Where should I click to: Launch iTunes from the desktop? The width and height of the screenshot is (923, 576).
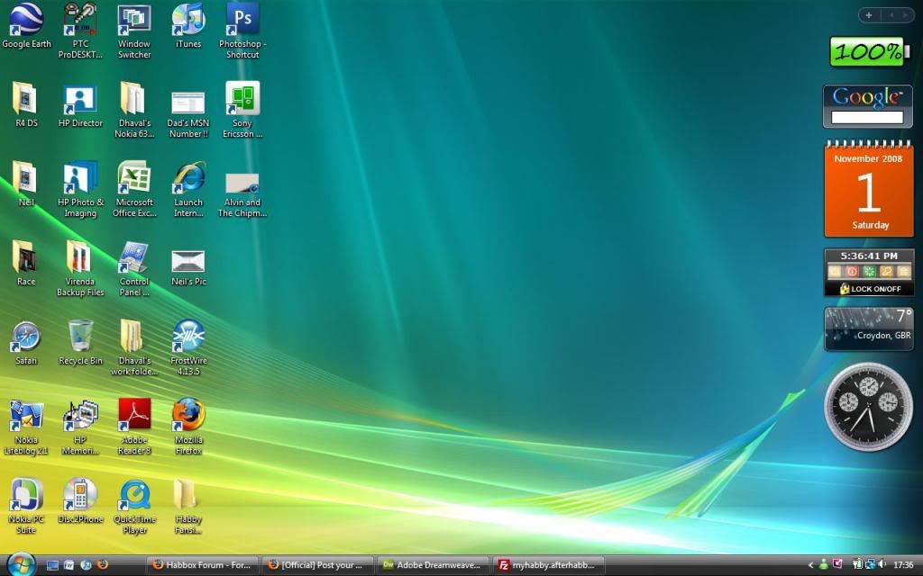click(x=188, y=20)
